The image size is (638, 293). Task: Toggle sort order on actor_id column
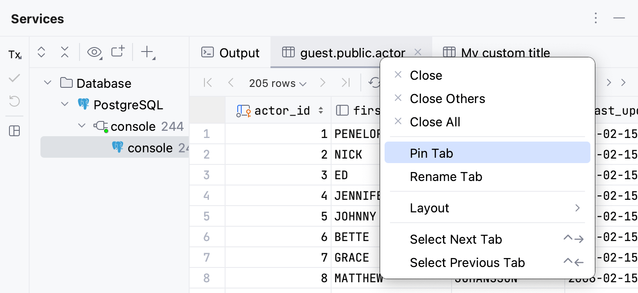pos(320,110)
